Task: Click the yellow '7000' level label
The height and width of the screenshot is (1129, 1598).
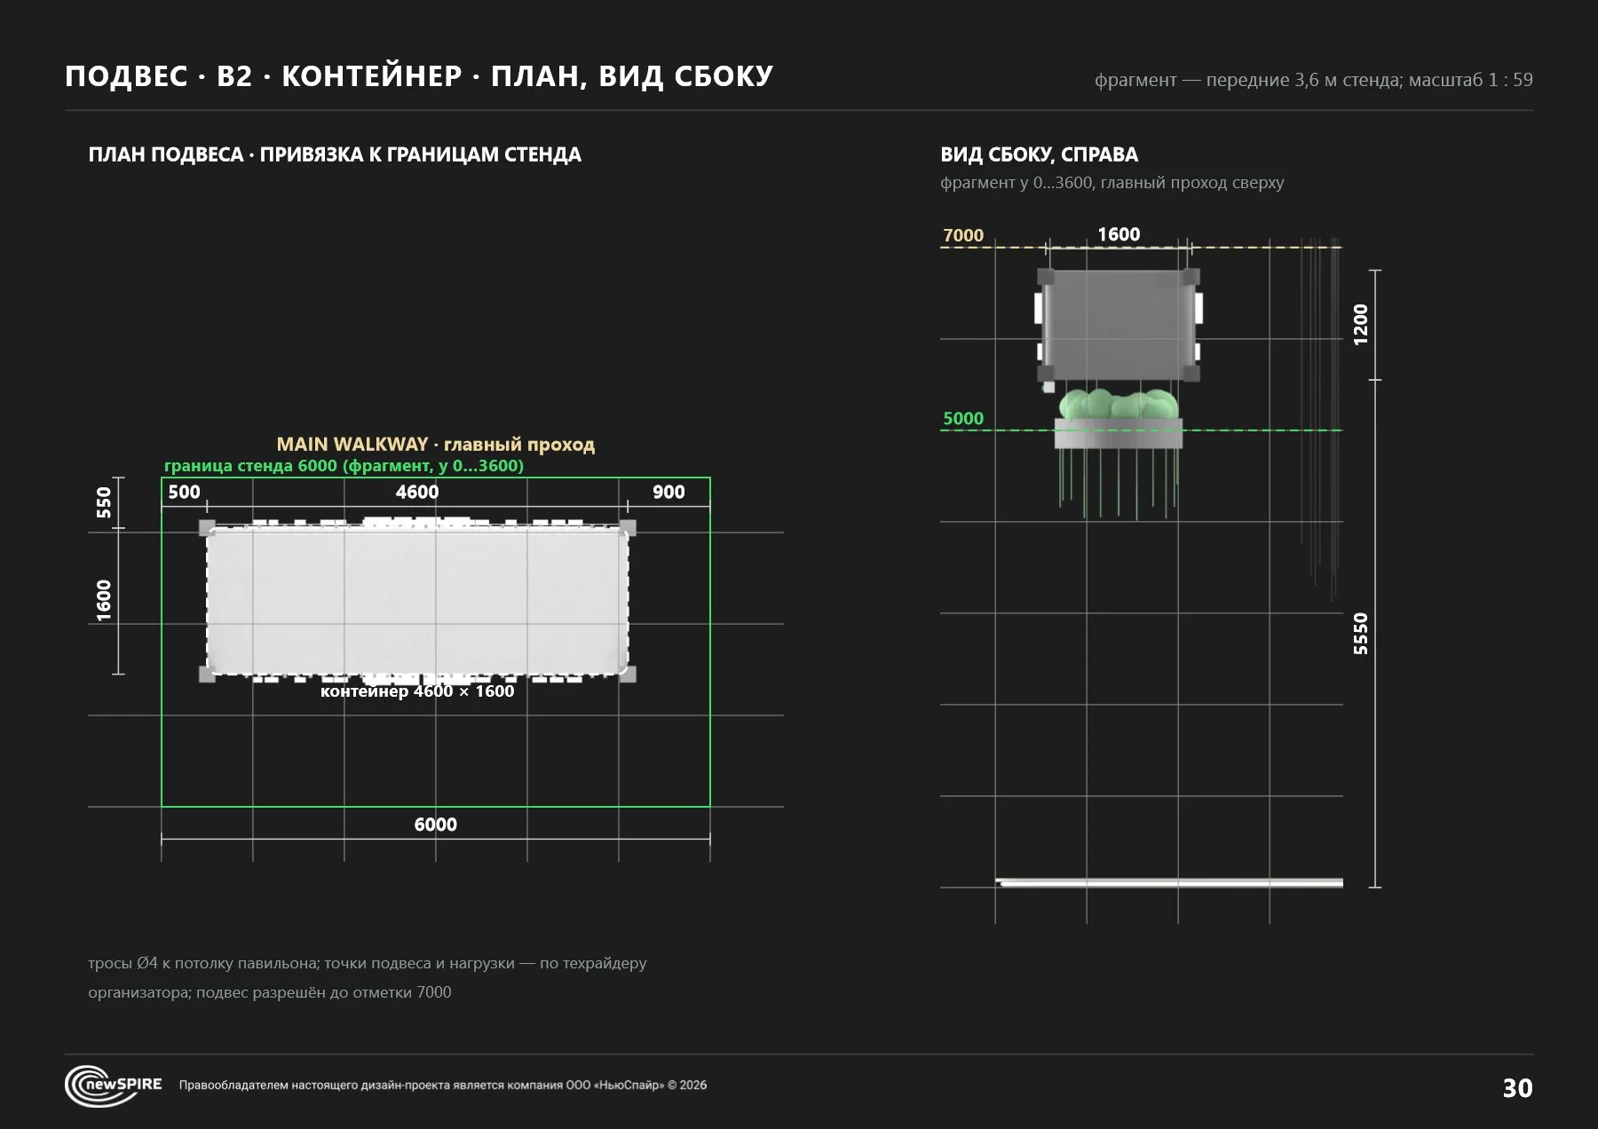Action: pyautogui.click(x=963, y=235)
